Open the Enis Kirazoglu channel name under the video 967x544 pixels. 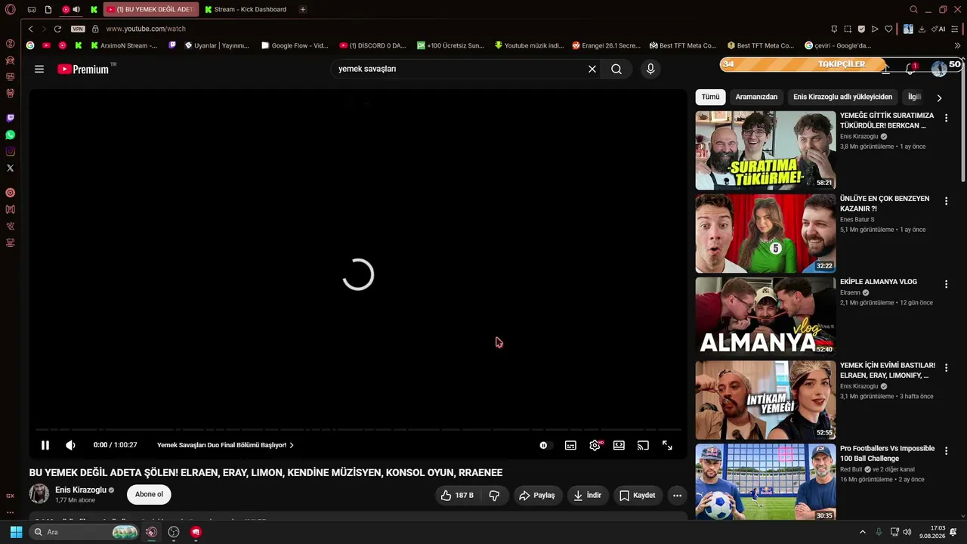click(81, 490)
